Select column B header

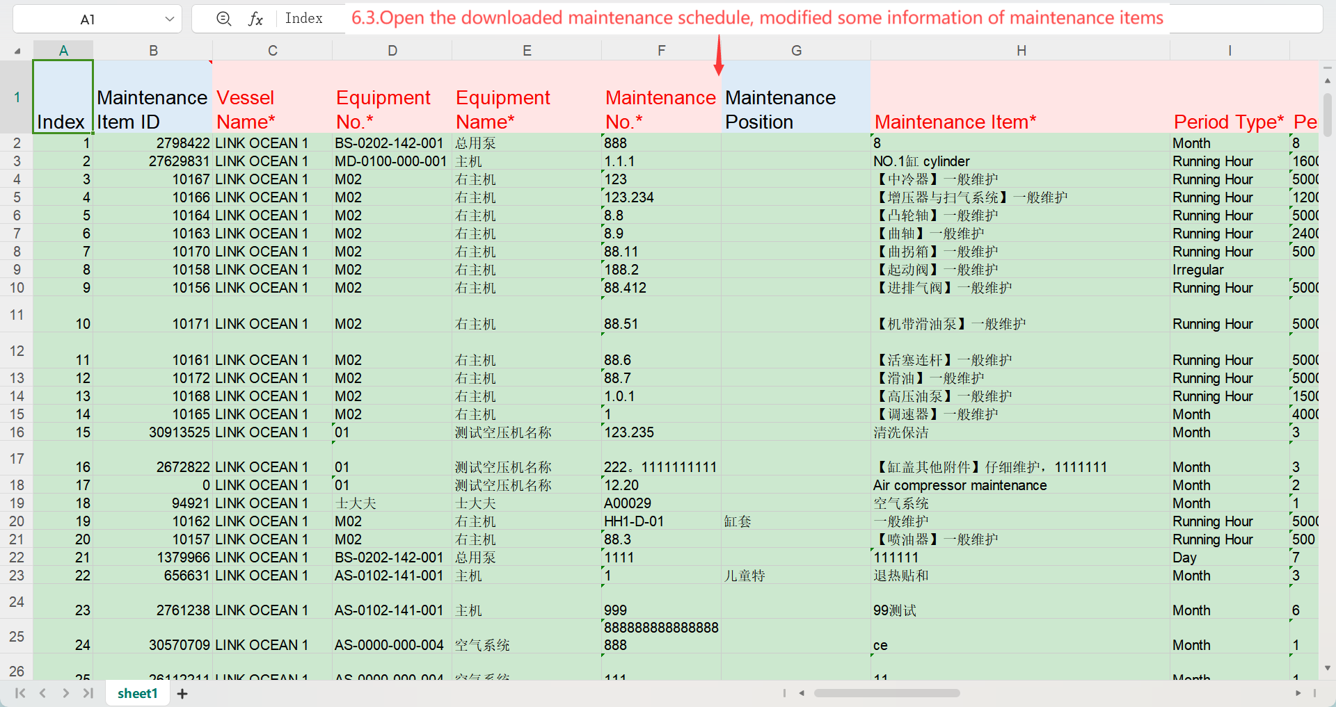(x=153, y=50)
